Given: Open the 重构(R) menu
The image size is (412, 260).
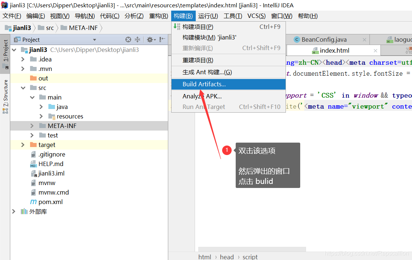Looking at the screenshot, I should point(158,16).
